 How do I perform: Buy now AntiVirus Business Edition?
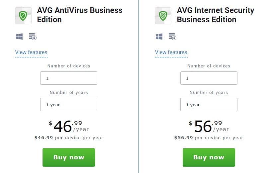pos(69,157)
